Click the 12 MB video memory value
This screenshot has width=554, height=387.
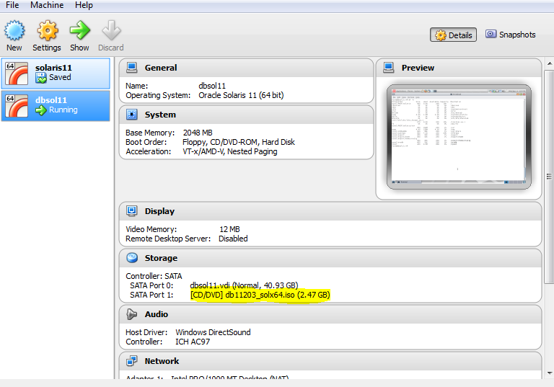(229, 229)
